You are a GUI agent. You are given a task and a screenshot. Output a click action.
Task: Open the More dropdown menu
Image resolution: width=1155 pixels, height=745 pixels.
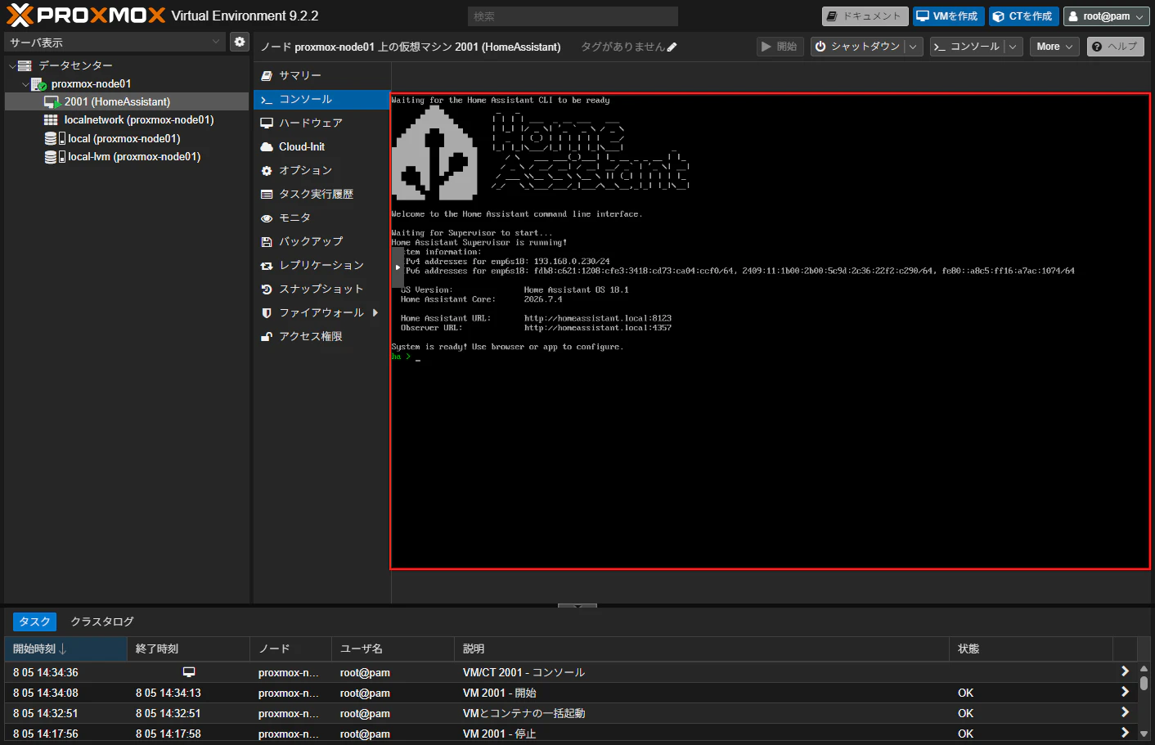click(1054, 47)
